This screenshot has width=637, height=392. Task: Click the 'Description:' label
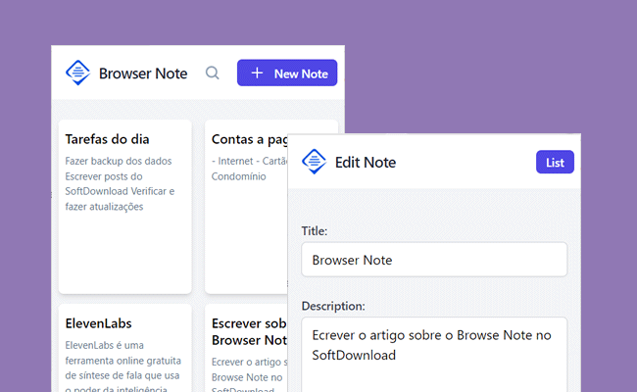[x=333, y=306]
